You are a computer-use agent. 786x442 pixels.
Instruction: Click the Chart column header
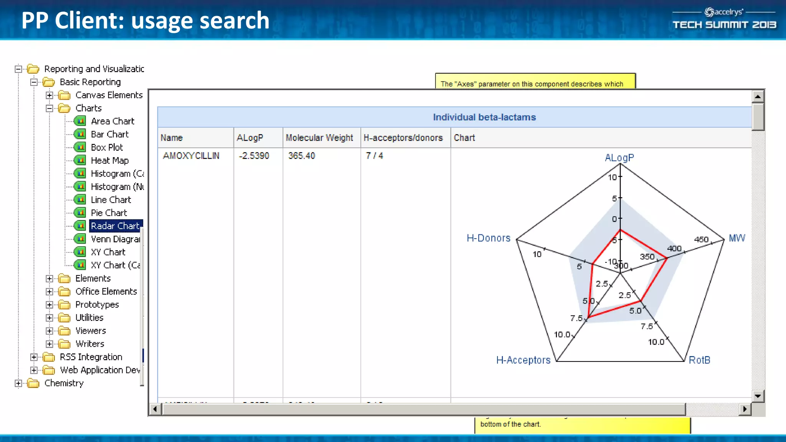(x=601, y=138)
